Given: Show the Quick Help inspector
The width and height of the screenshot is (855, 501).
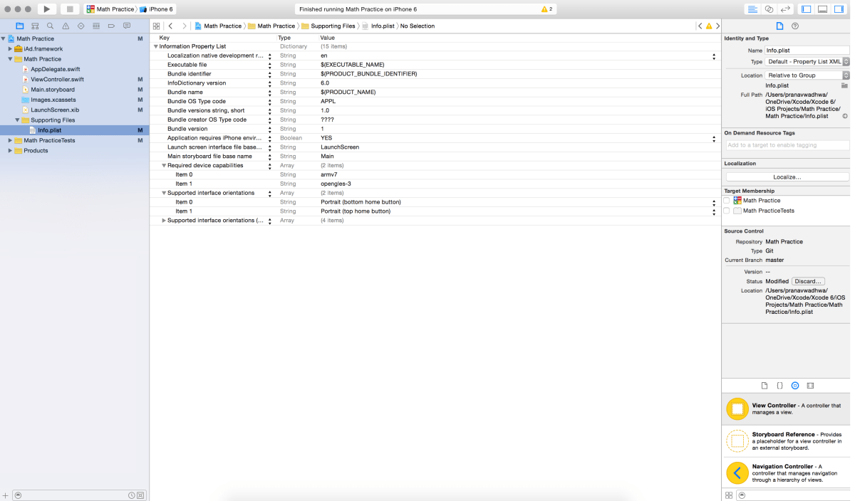Looking at the screenshot, I should click(795, 26).
